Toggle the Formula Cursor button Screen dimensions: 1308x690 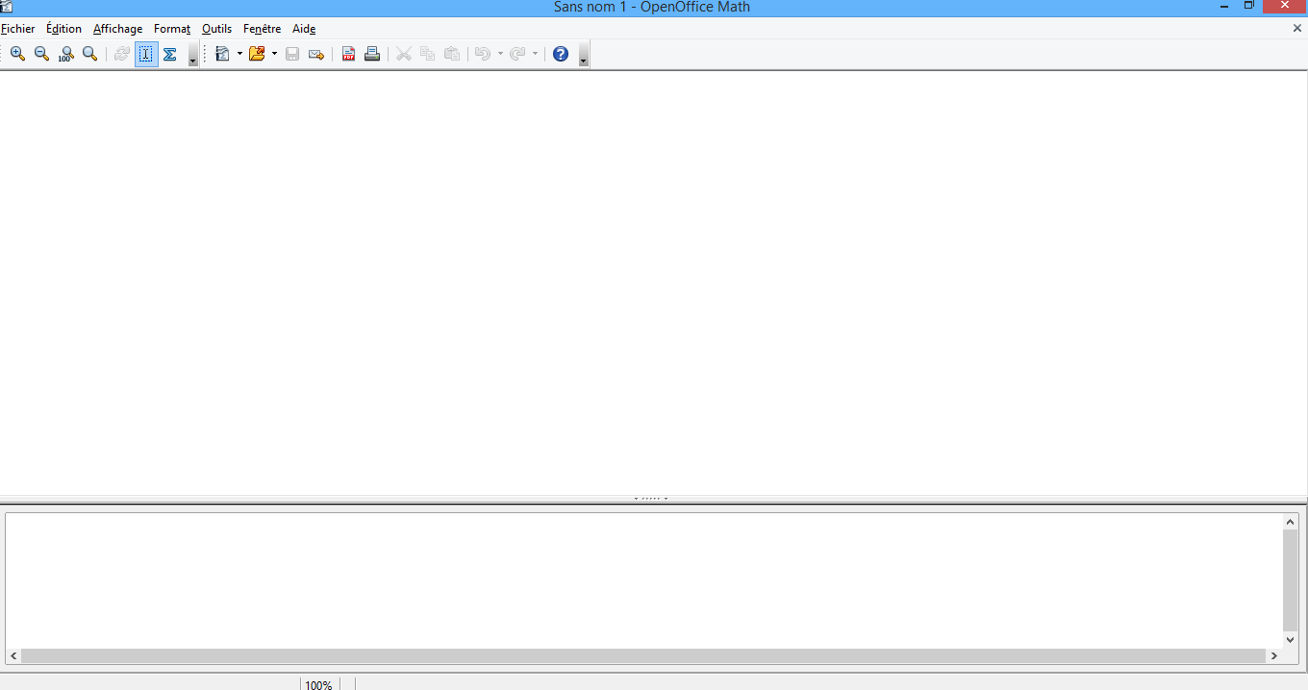146,54
